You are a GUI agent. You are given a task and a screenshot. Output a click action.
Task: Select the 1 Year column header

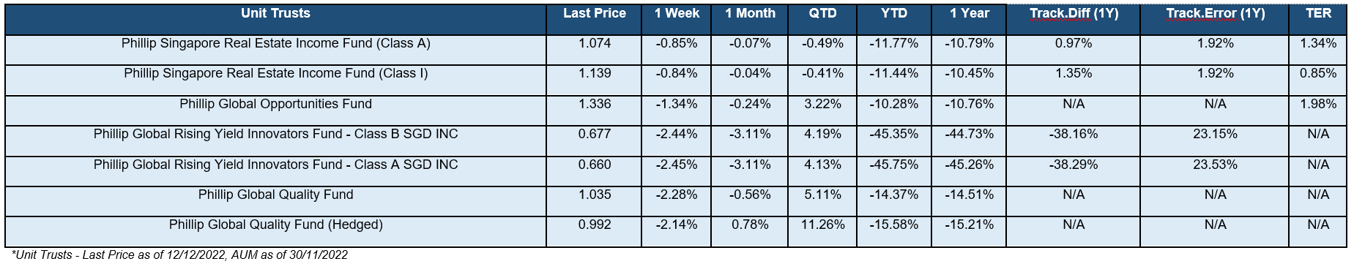[x=970, y=13]
